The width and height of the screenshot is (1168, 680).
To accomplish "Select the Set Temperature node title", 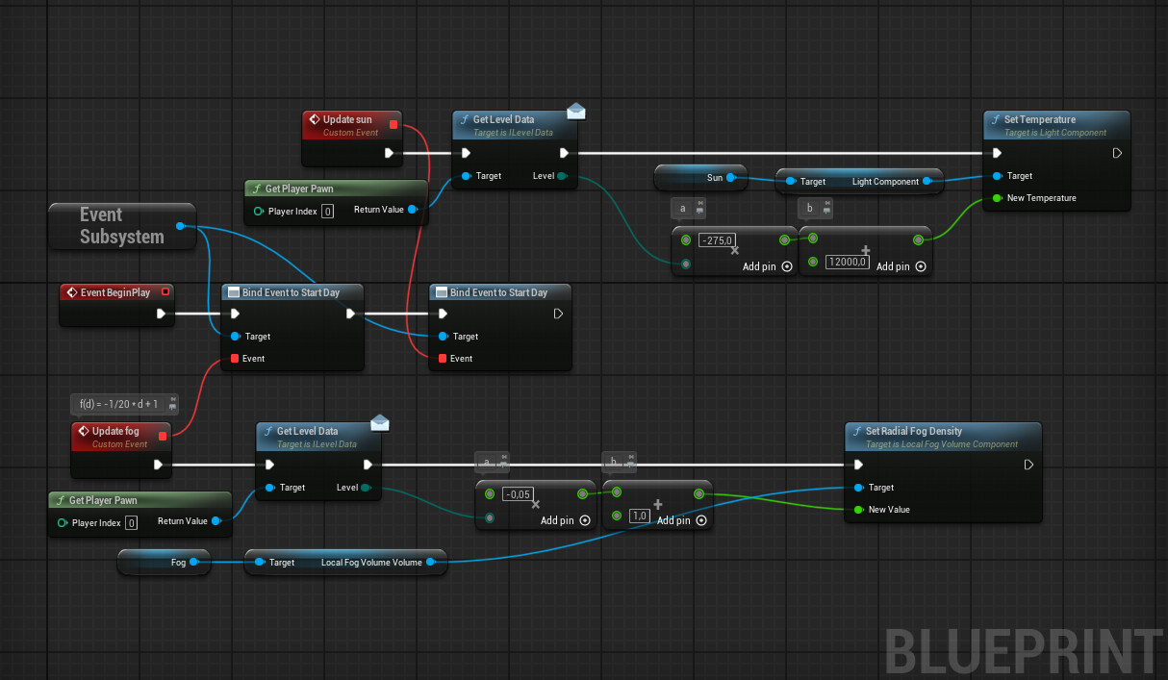I will click(1040, 119).
